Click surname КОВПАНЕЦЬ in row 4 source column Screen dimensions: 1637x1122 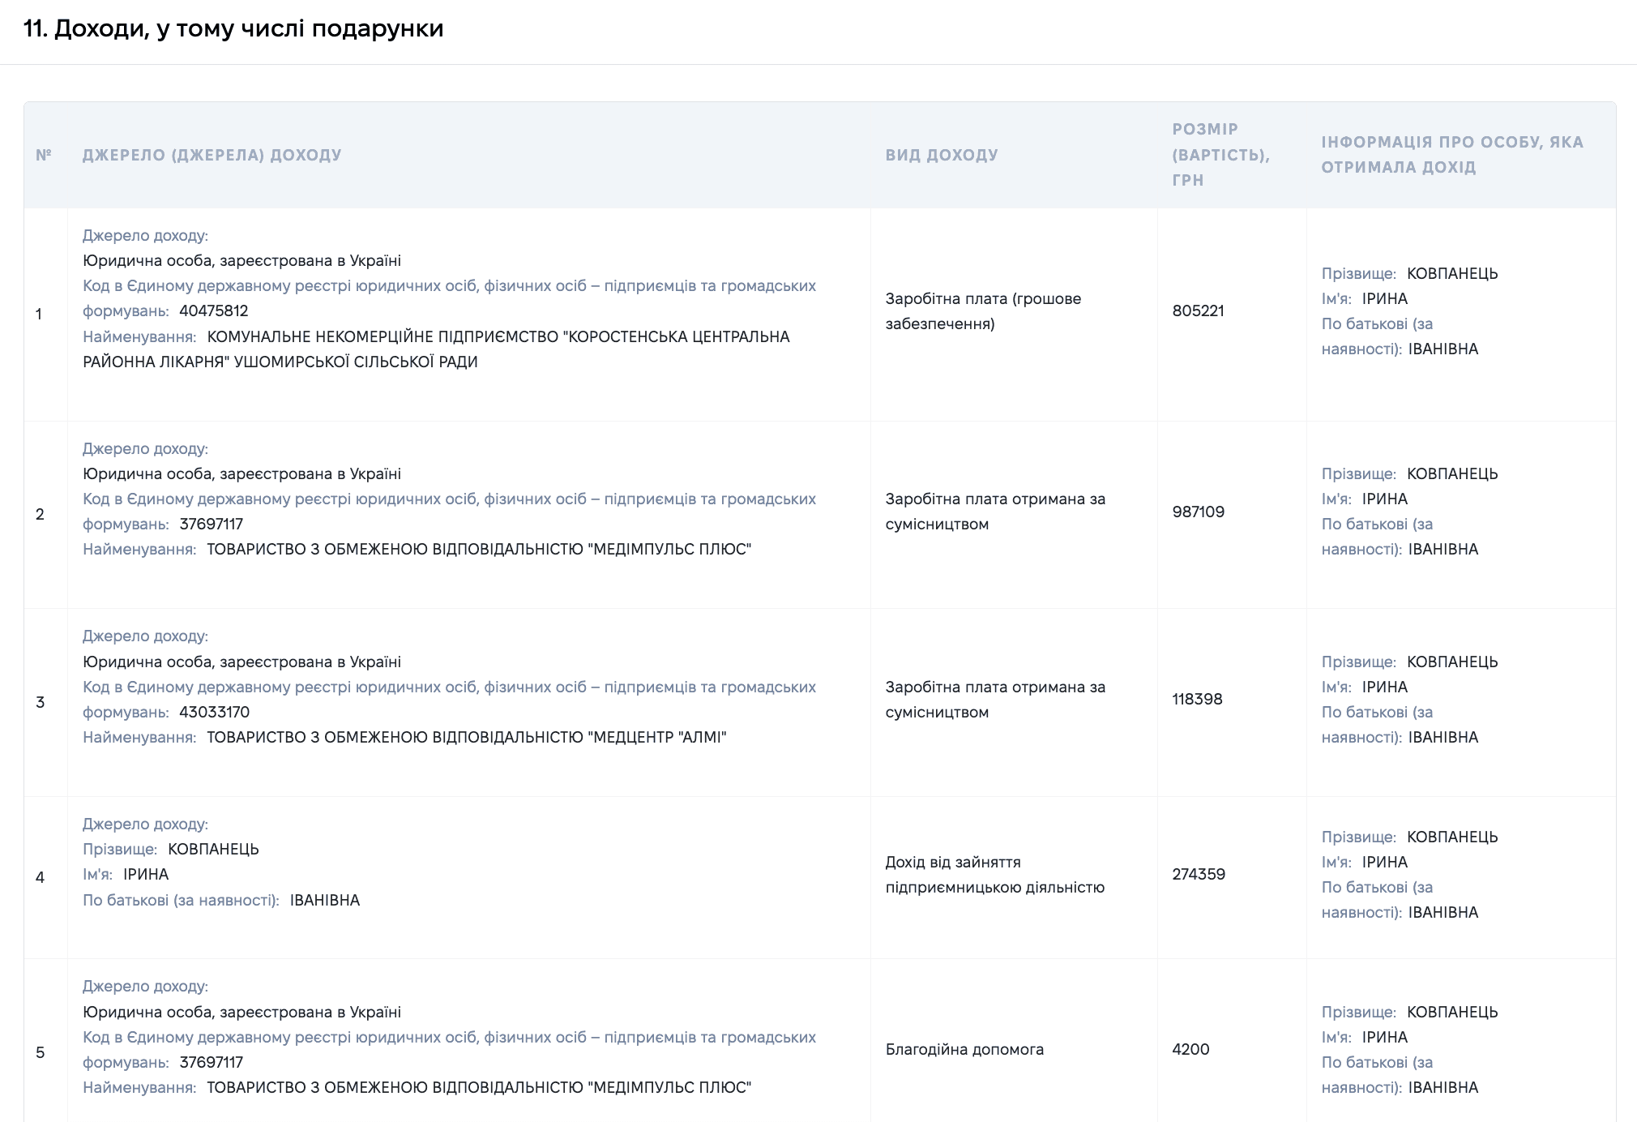[x=213, y=850]
